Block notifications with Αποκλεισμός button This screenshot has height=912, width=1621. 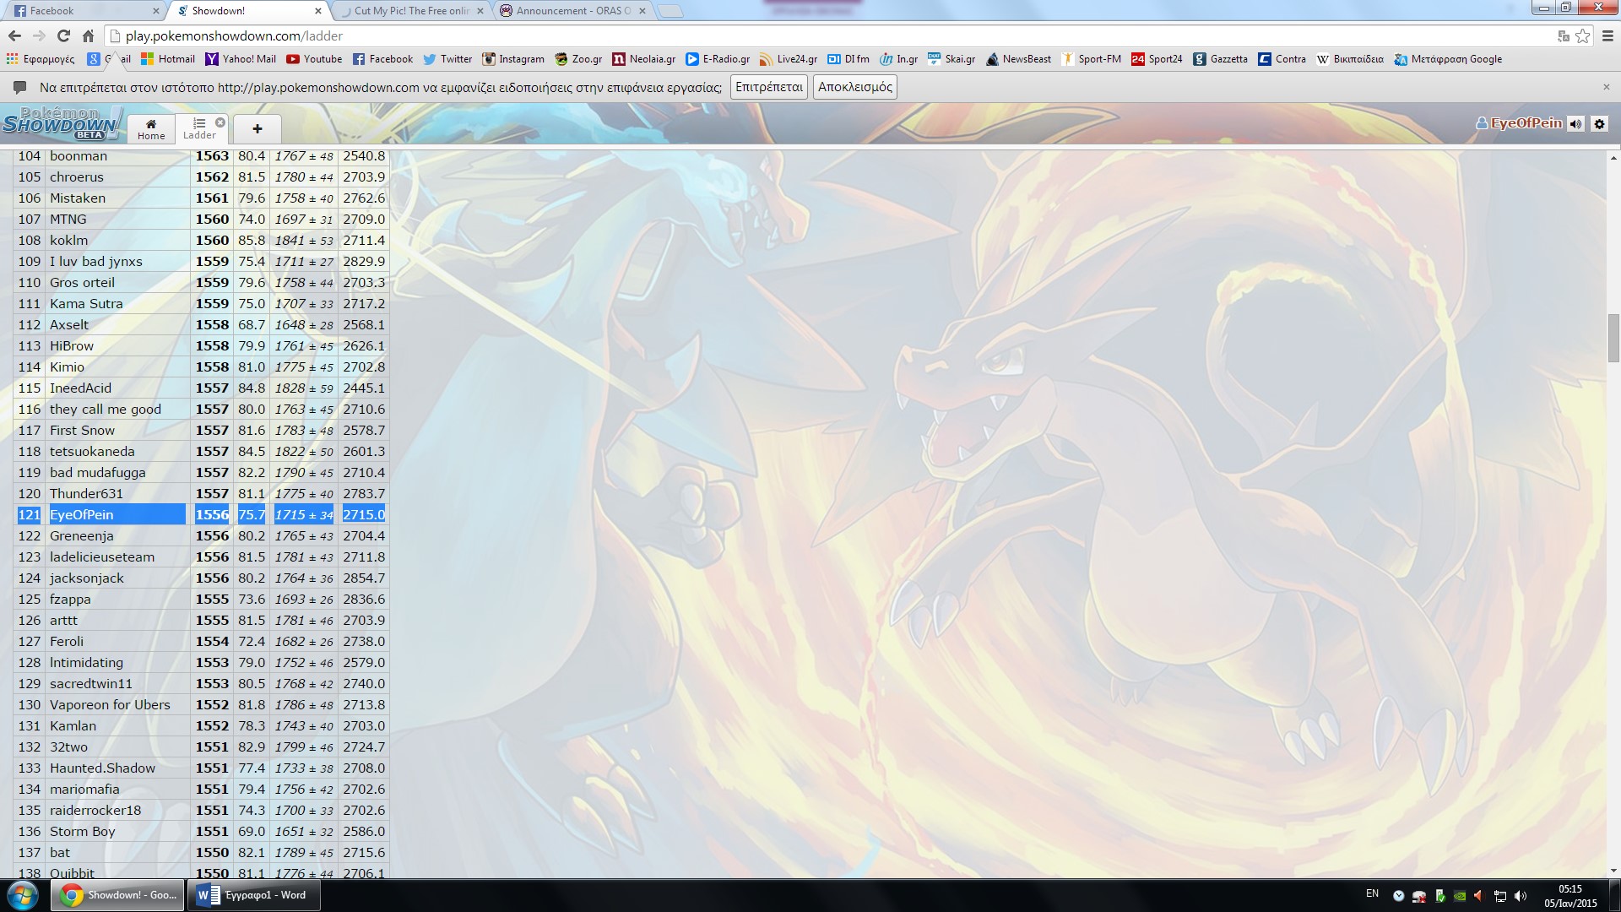point(854,87)
